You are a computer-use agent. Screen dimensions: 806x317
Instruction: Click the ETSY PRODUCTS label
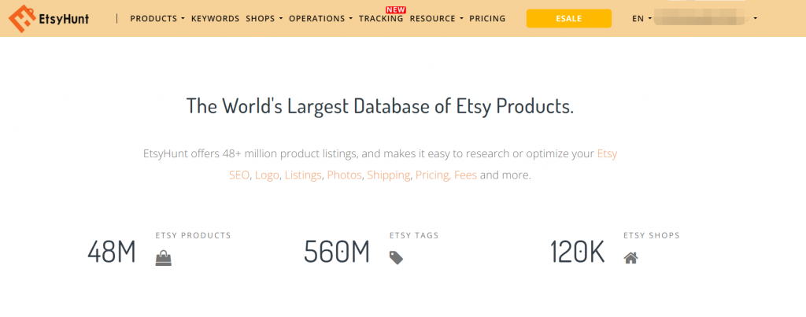point(194,235)
